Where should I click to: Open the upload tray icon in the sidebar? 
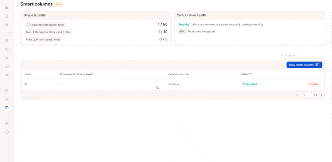[7, 99]
